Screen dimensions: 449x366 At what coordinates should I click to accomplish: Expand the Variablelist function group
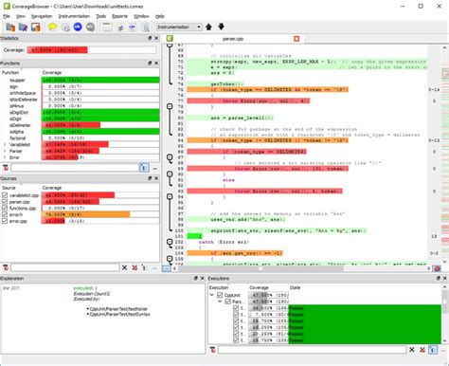5,144
